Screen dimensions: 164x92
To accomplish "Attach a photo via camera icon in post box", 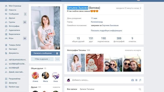I will [x=132, y=80].
